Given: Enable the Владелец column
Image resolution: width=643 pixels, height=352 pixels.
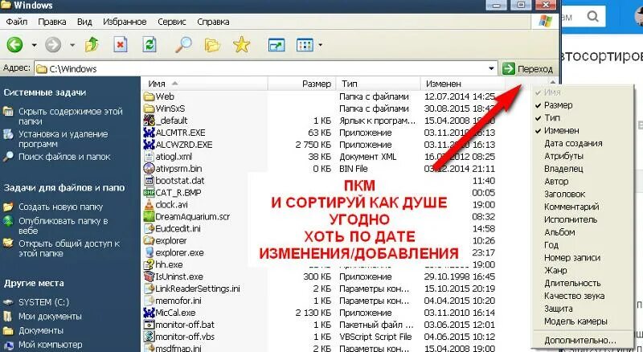Looking at the screenshot, I should (582, 169).
